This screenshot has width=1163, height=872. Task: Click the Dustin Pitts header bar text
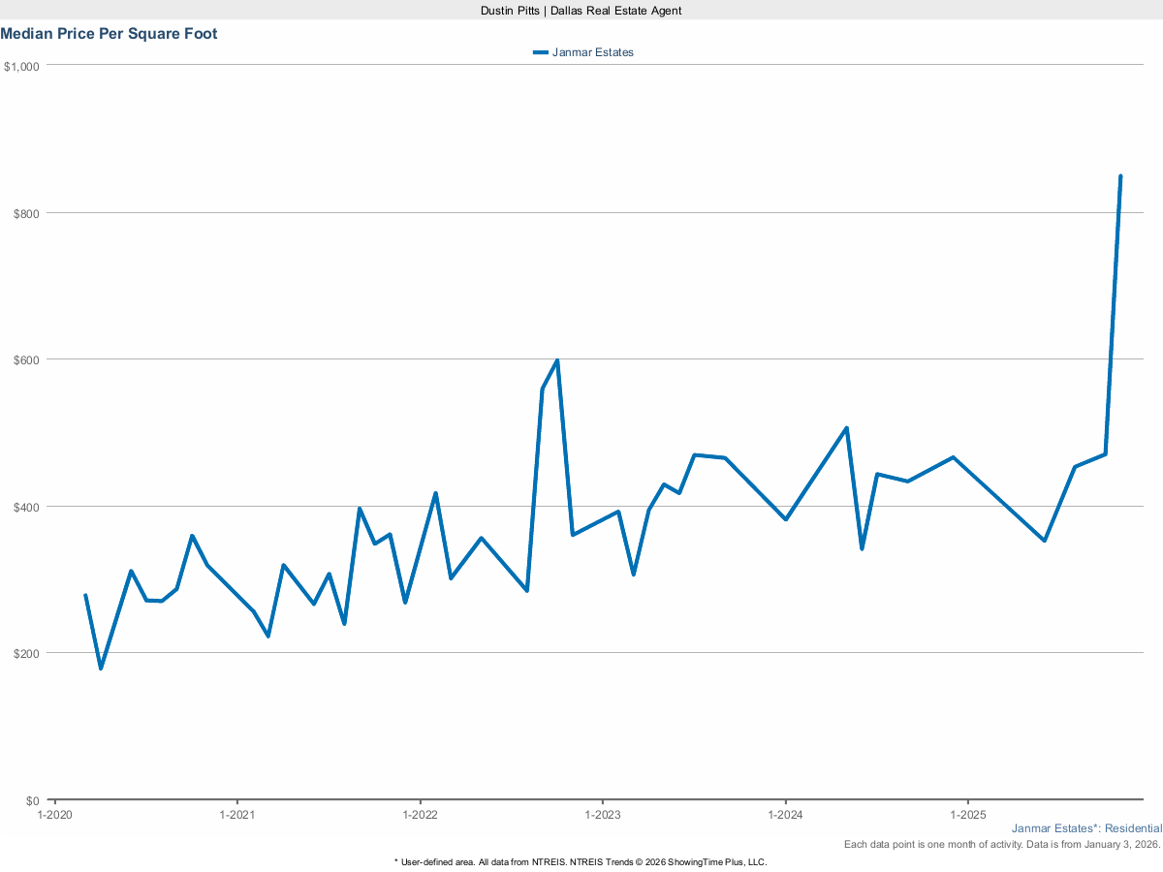581,10
